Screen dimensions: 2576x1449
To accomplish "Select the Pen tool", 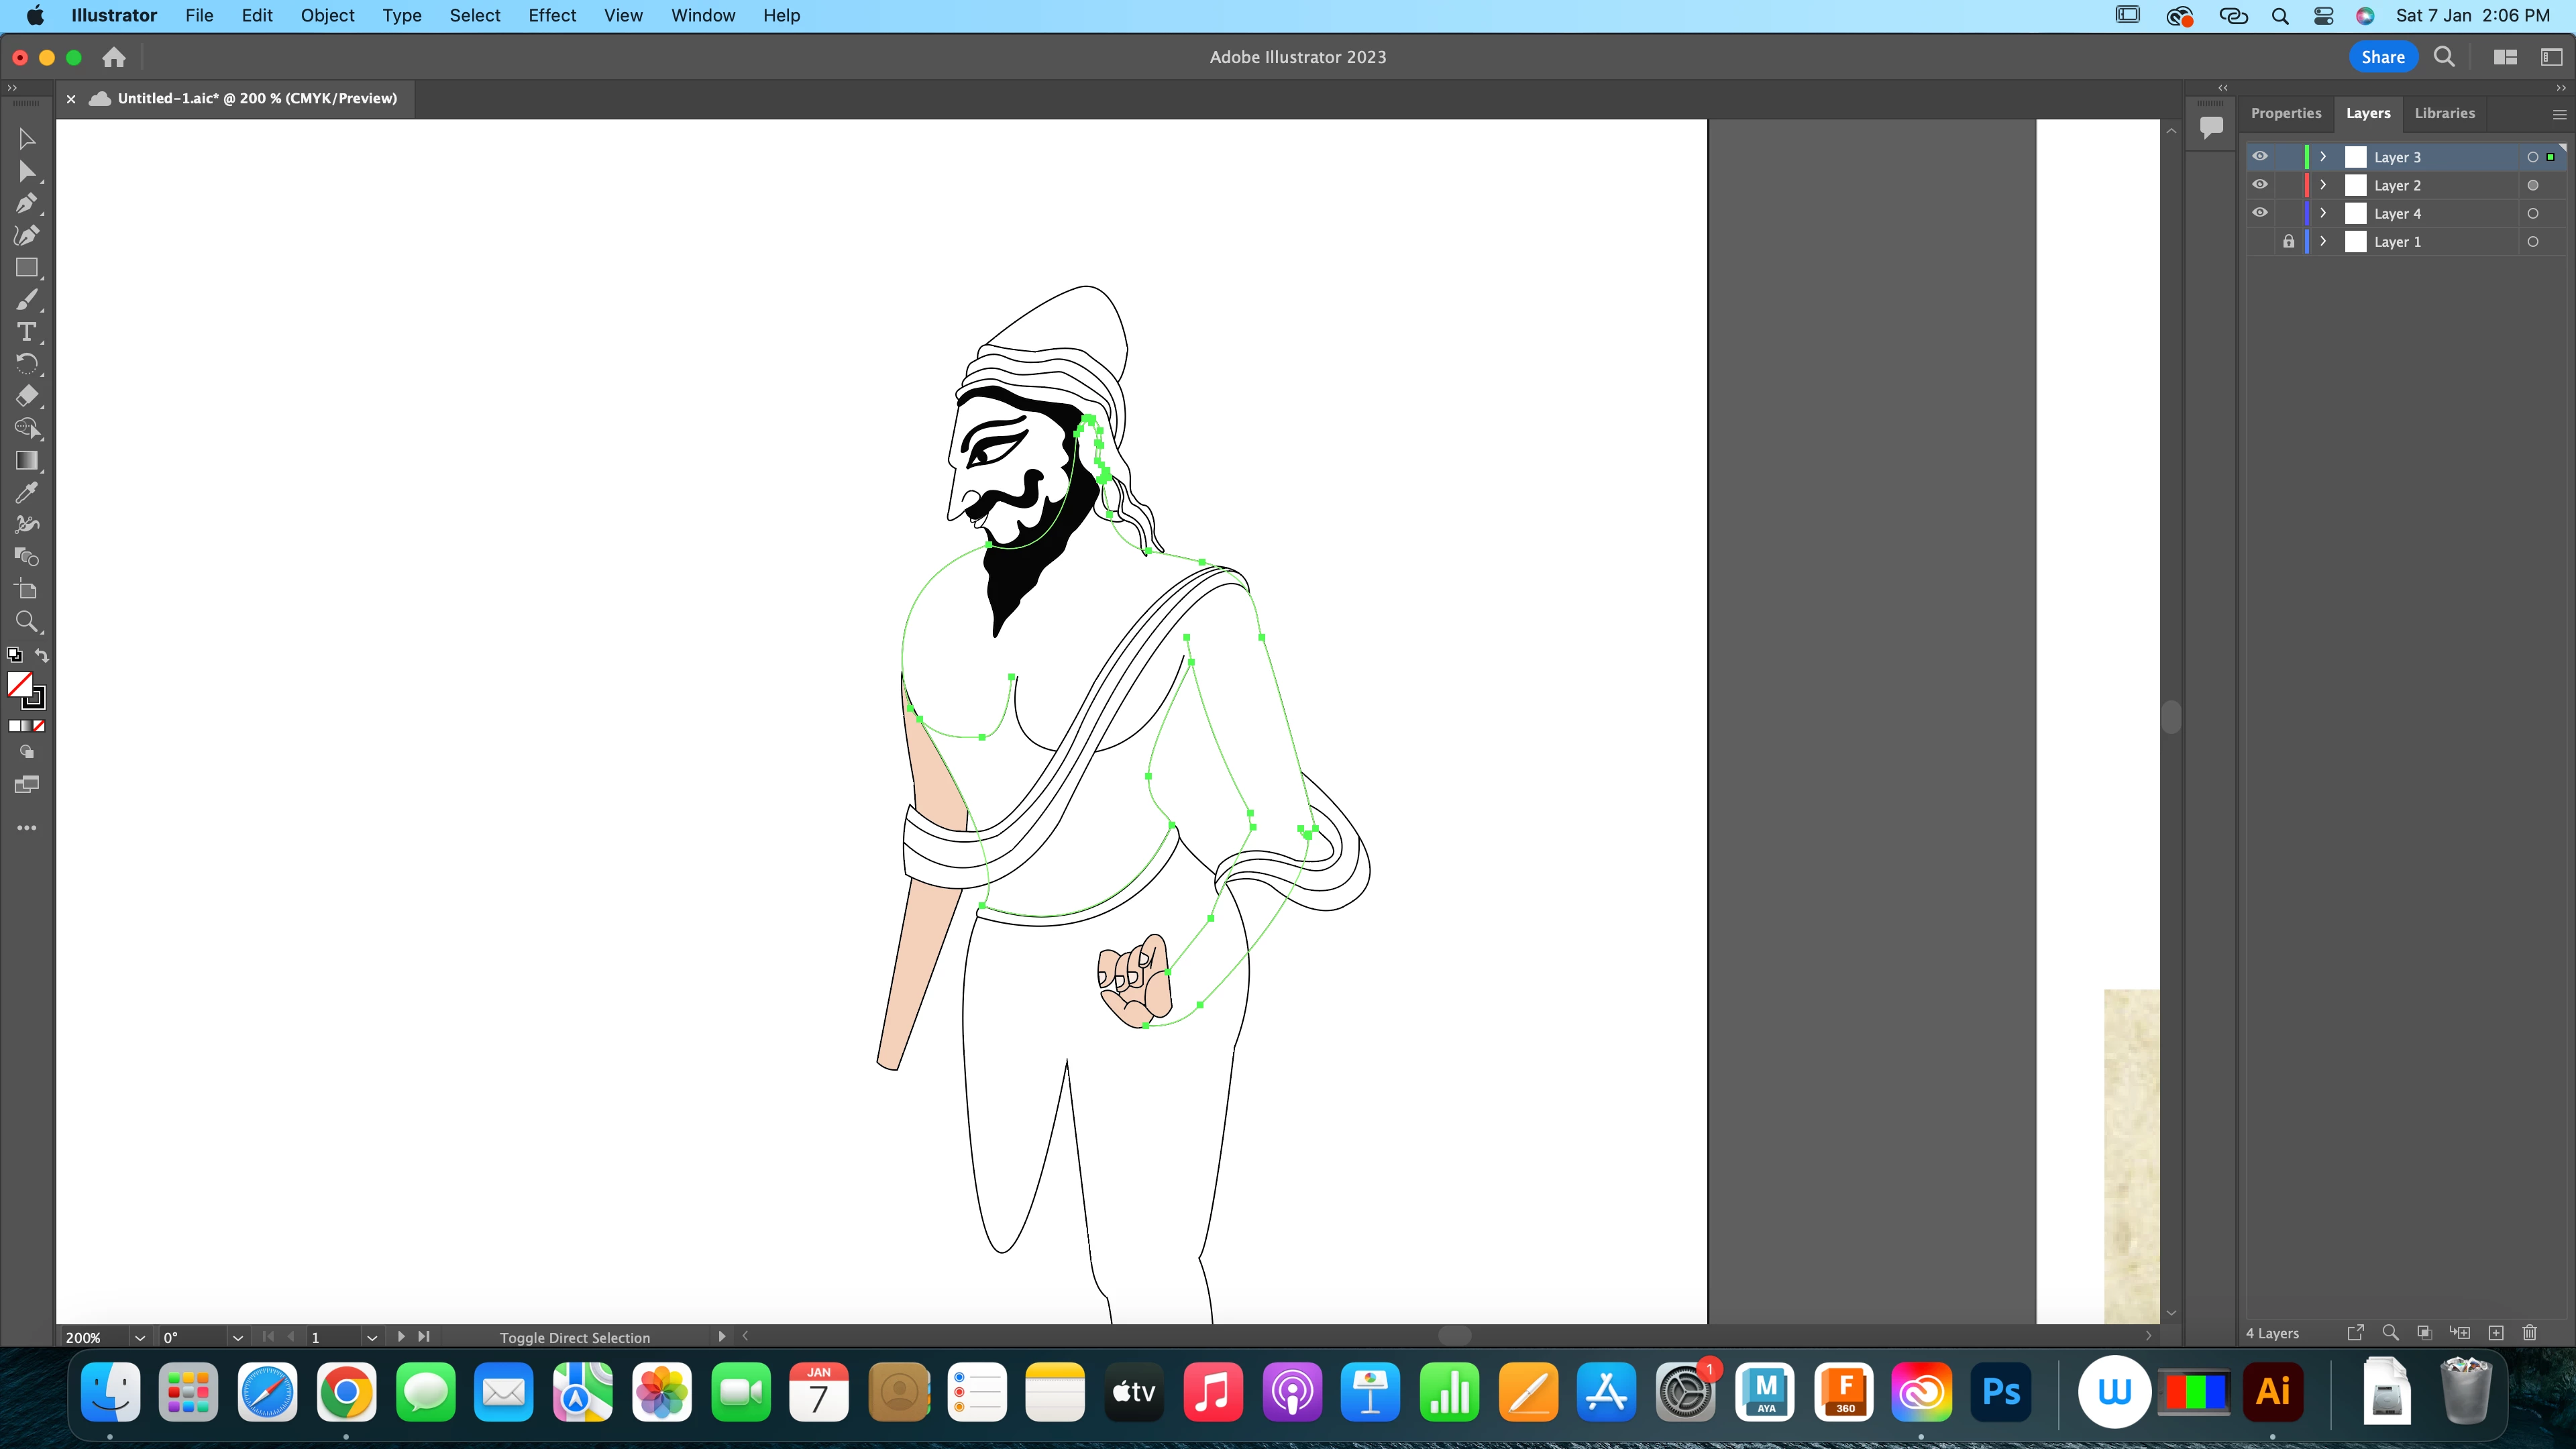I will point(27,204).
